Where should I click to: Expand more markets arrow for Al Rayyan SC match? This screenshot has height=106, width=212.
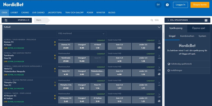point(159,95)
